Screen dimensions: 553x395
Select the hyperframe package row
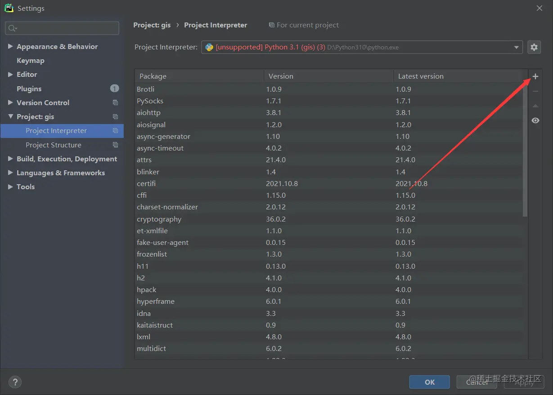328,301
